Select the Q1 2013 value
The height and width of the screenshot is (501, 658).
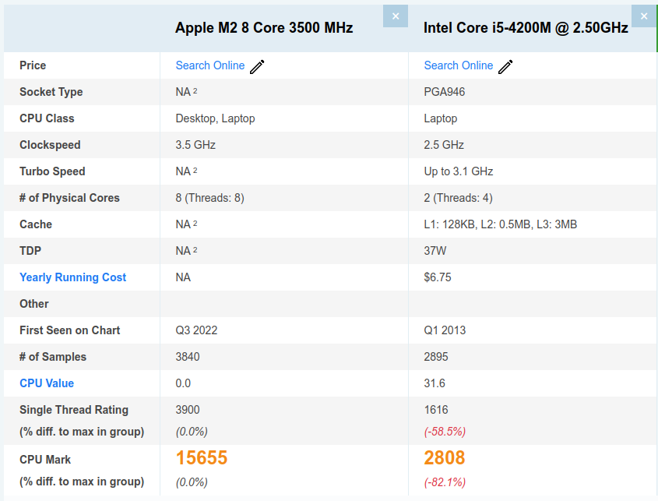point(445,330)
